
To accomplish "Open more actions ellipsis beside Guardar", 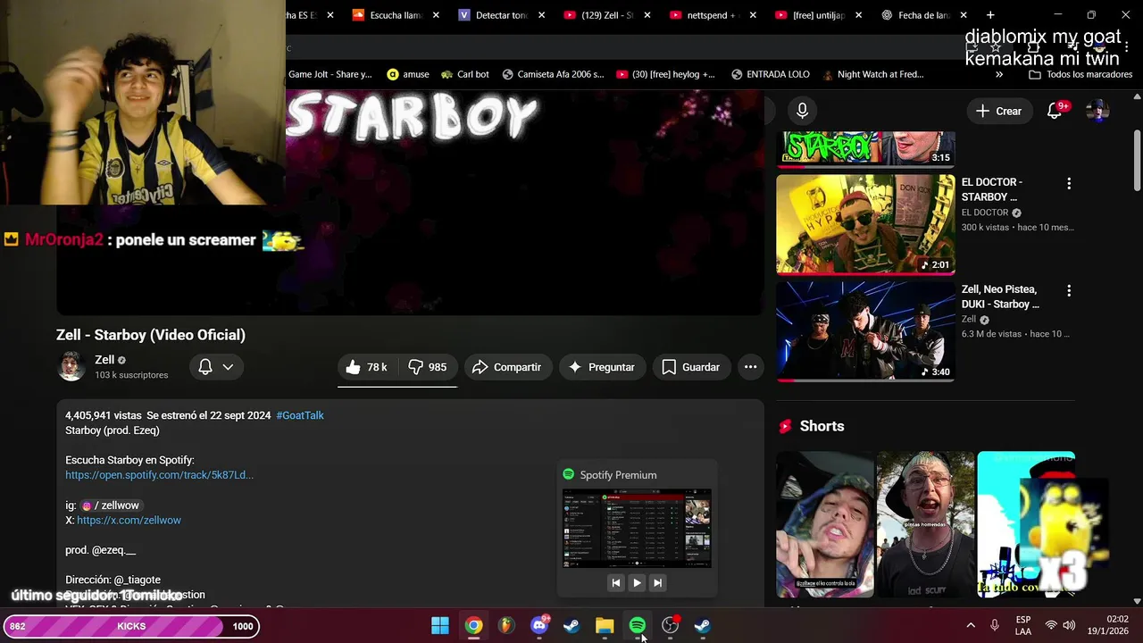I will point(750,367).
